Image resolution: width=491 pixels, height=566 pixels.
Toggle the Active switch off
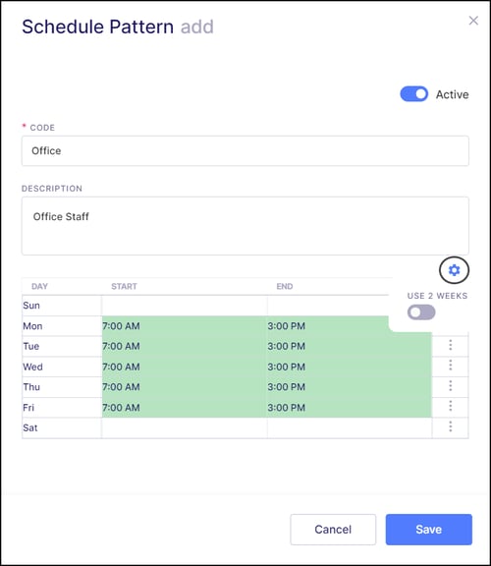tap(413, 94)
